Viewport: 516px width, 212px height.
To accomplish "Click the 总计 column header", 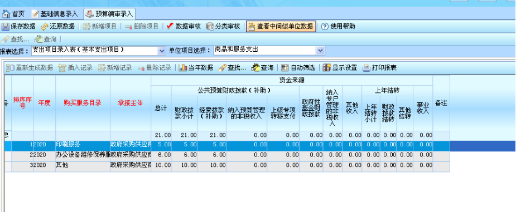I will coord(161,109).
